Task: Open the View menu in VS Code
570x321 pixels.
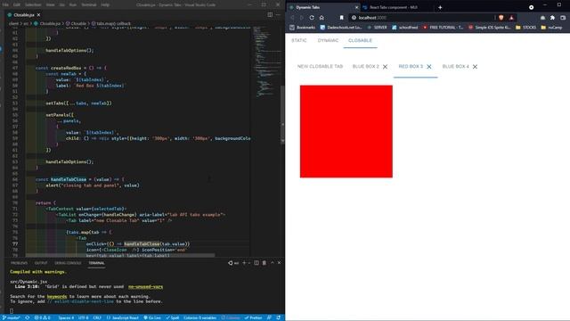Action: pyautogui.click(x=50, y=4)
